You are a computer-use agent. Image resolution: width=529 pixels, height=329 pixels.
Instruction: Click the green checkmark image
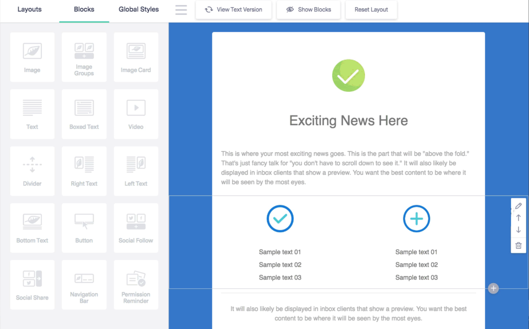(x=348, y=76)
